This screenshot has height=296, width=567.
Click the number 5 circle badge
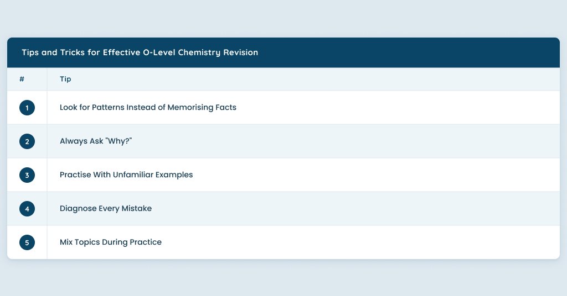(x=27, y=242)
